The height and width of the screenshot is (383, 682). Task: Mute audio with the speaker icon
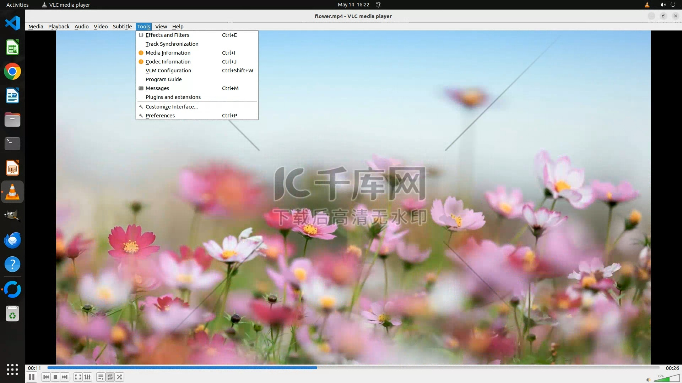[648, 379]
